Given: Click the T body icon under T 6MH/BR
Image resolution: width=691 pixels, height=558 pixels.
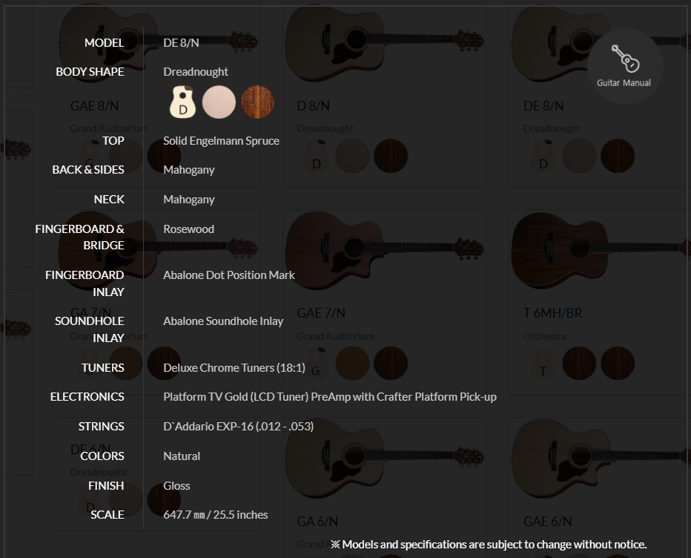Looking at the screenshot, I should click(x=543, y=363).
